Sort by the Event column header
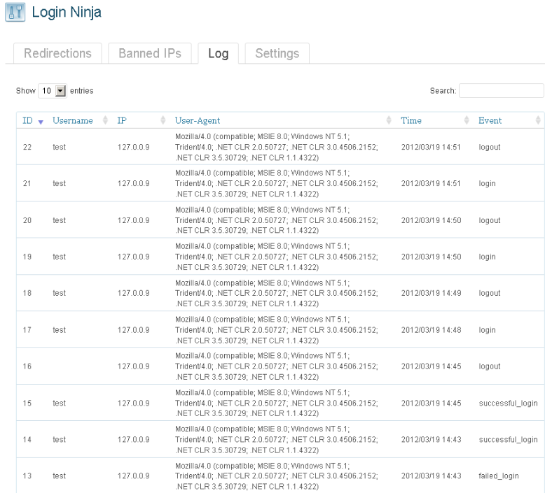 click(490, 120)
